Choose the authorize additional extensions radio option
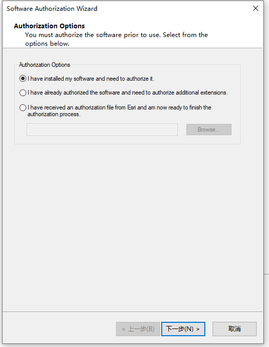This screenshot has width=269, height=347. coord(23,93)
